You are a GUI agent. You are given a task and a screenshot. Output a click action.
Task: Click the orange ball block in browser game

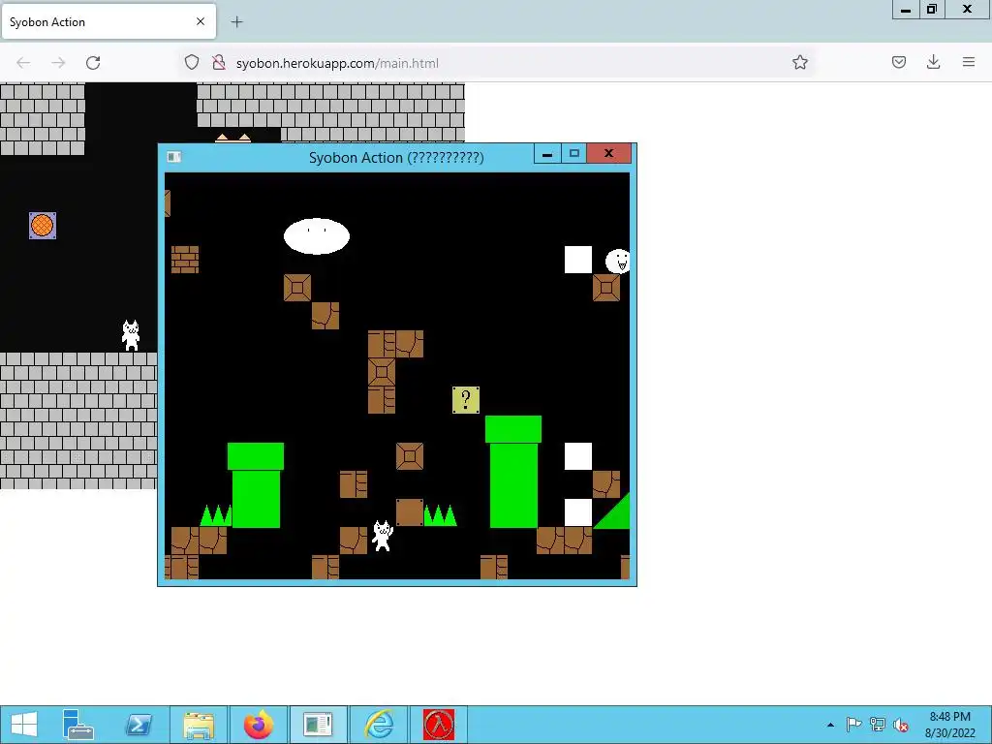coord(43,225)
